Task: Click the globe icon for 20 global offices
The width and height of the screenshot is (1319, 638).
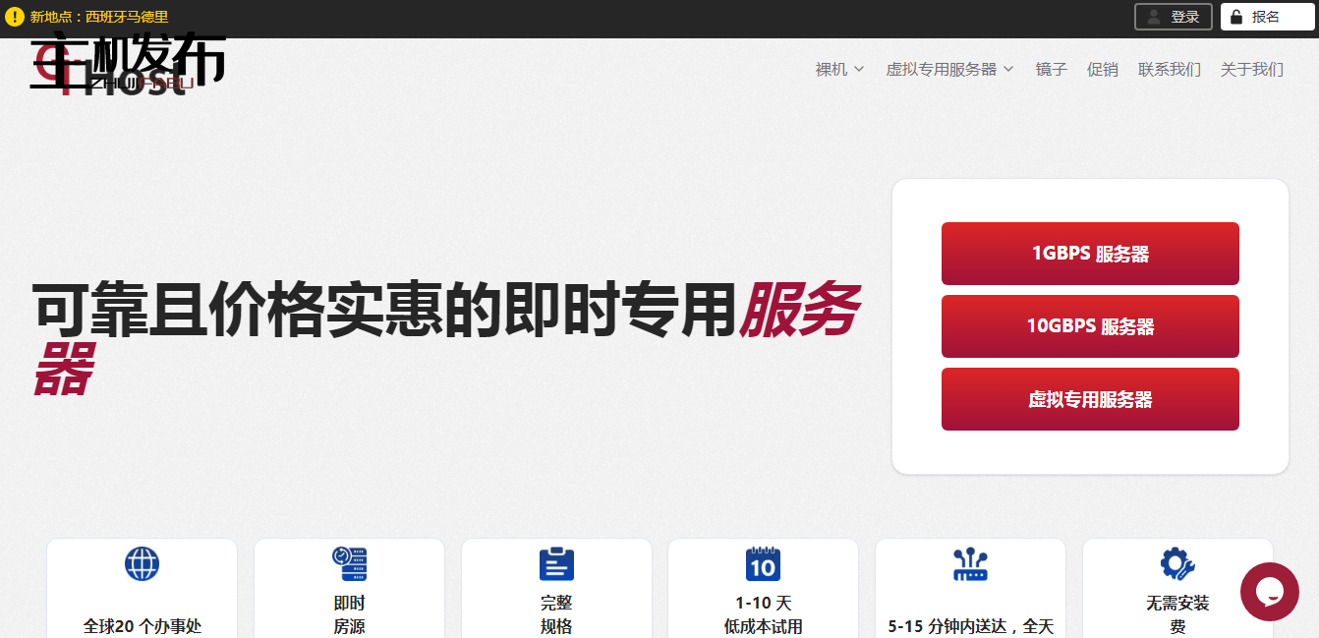Action: [x=142, y=564]
